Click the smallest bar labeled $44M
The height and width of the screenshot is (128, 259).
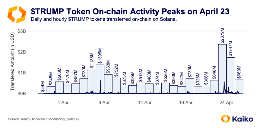point(42,93)
